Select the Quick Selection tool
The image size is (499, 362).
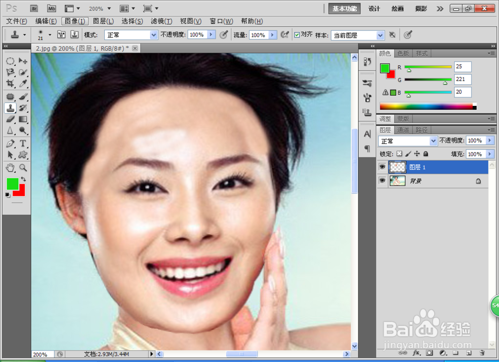23,72
